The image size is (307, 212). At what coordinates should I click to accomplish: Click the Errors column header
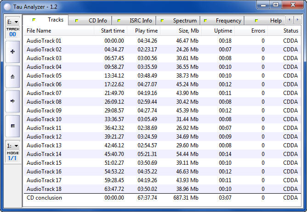pos(258,31)
